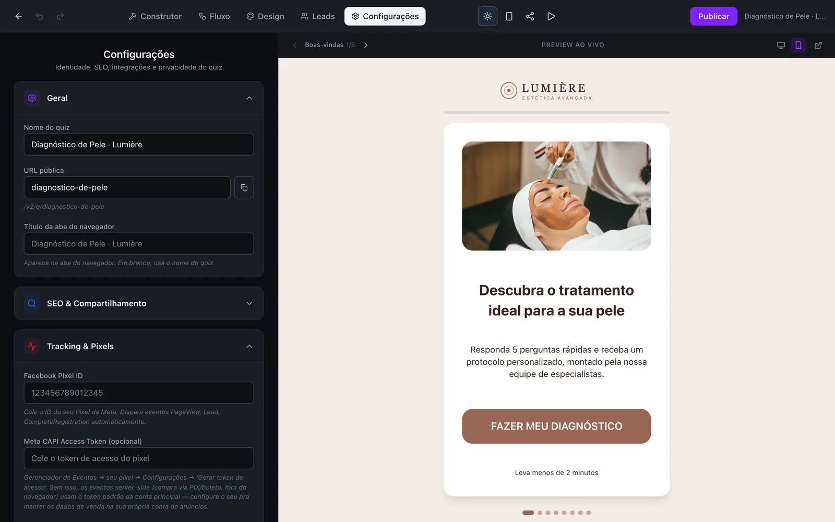The height and width of the screenshot is (522, 835).
Task: Go to previous preview step chevron
Action: 294,45
